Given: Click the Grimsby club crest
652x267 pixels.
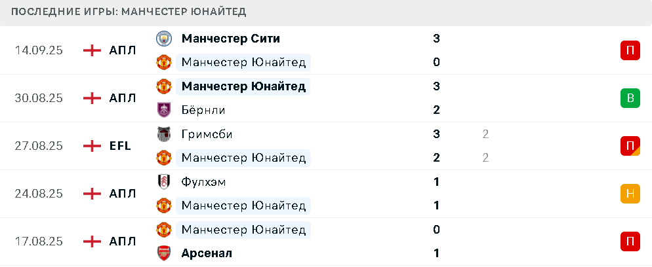Looking at the screenshot, I should click(164, 134).
